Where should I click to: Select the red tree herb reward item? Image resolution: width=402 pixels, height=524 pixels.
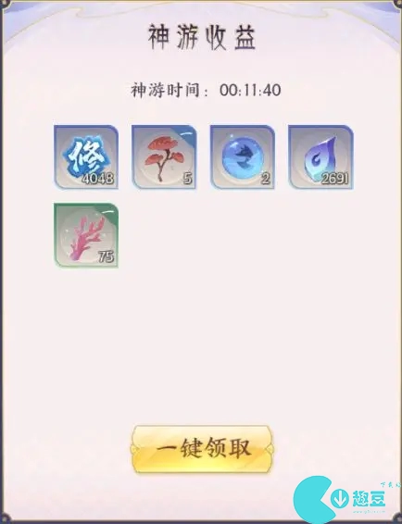tap(164, 157)
